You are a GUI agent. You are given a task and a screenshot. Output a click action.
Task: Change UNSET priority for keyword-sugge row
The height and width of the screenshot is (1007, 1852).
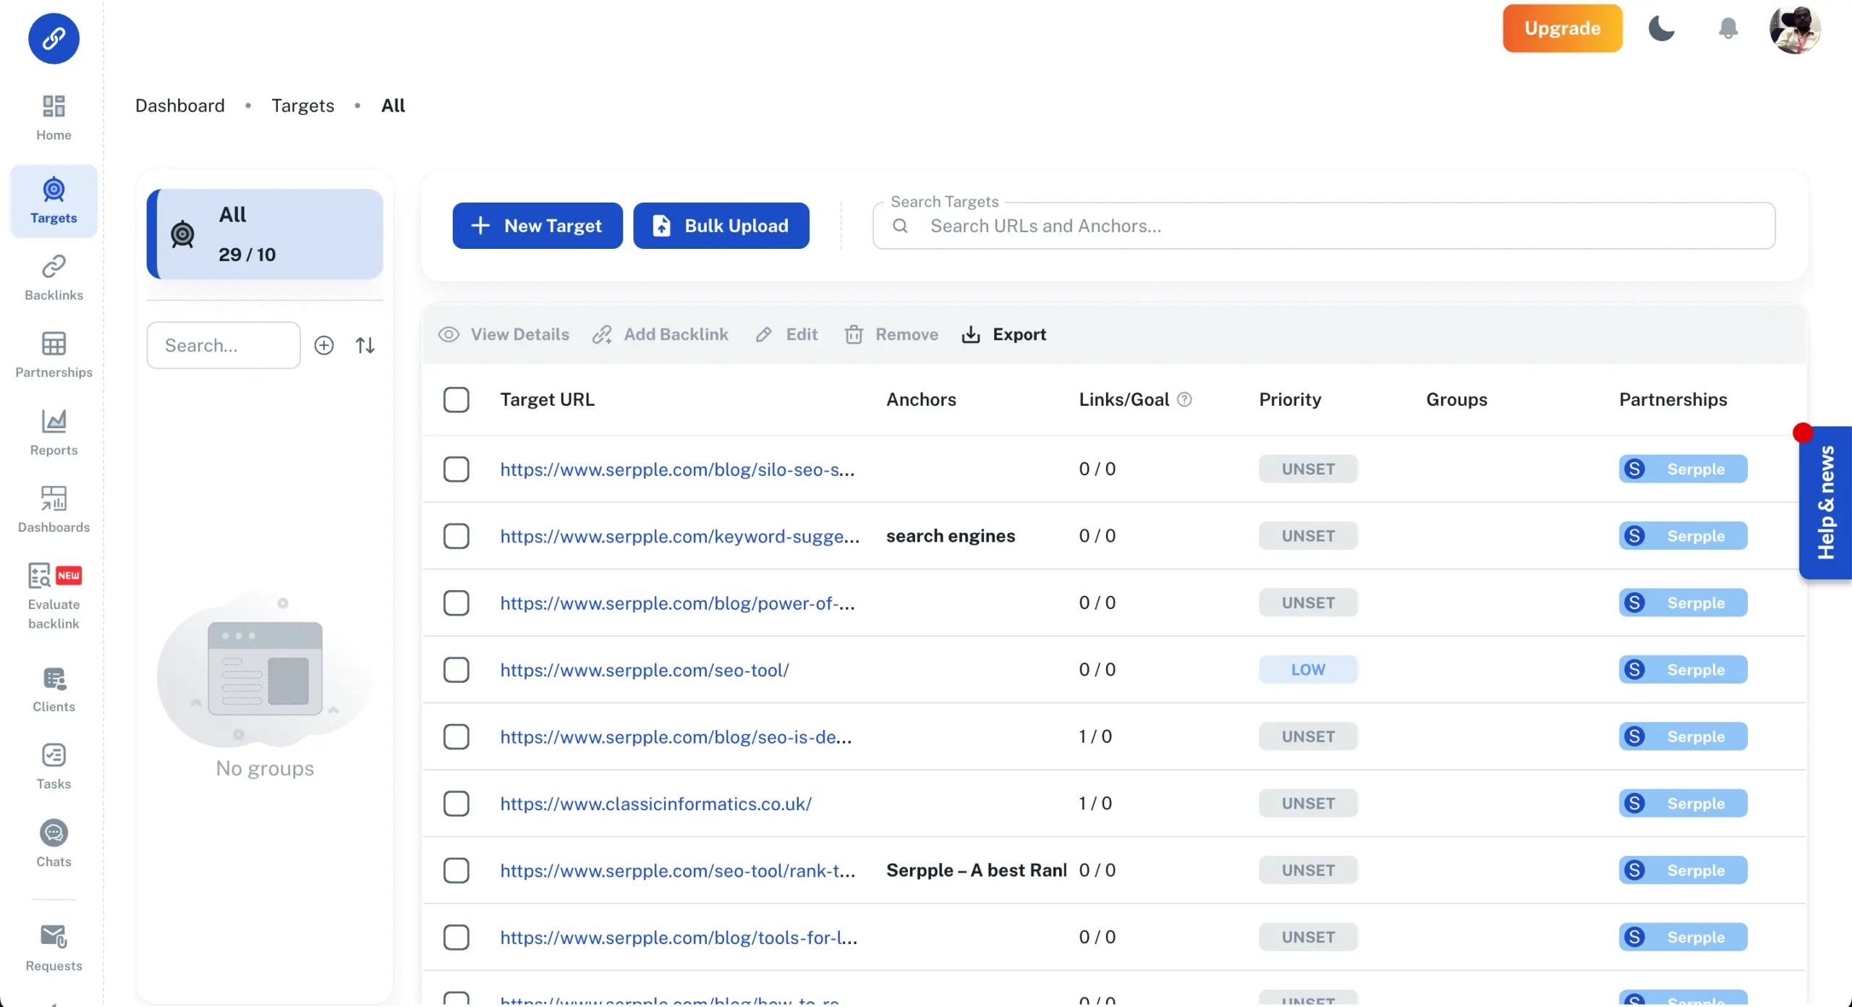pos(1308,536)
